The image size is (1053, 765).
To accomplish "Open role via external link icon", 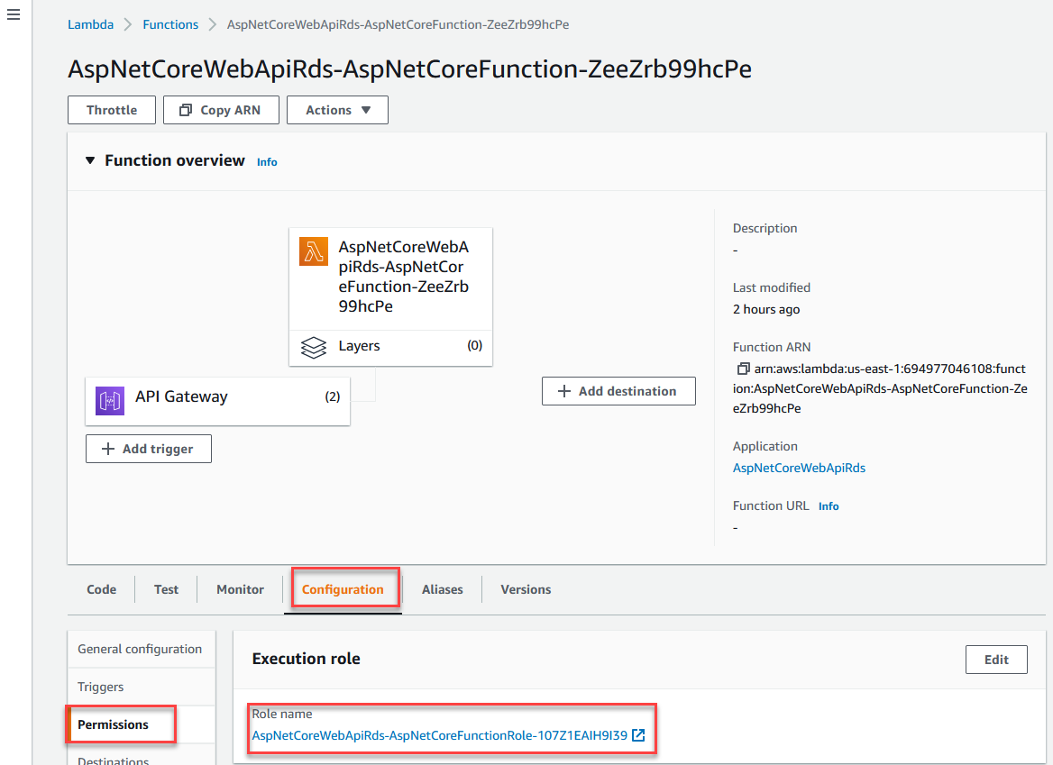I will coord(638,735).
